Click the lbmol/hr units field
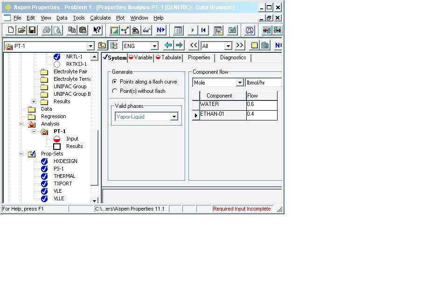The width and height of the screenshot is (431, 296). (x=264, y=83)
